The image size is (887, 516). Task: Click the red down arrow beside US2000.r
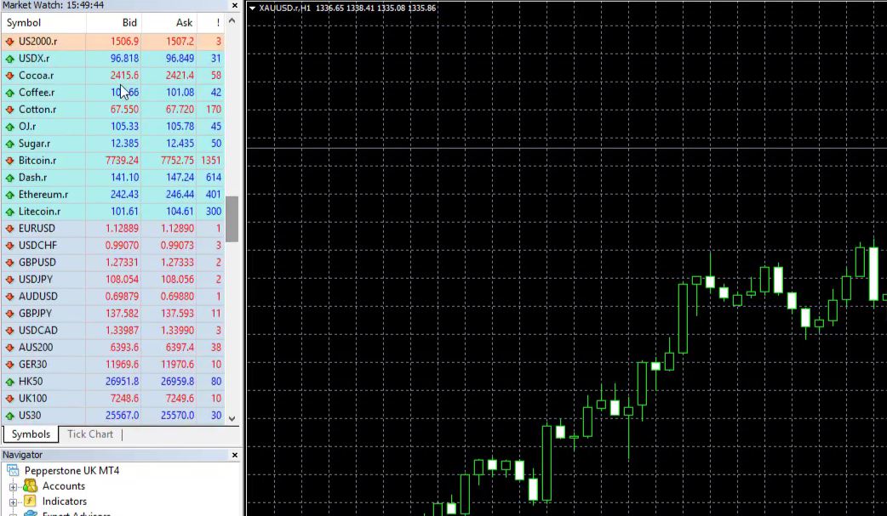click(9, 42)
